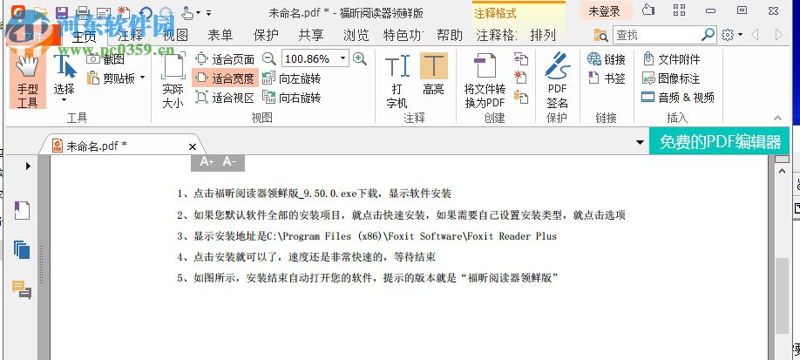The width and height of the screenshot is (800, 360).
Task: Click the Find (查找) search field
Action: click(x=656, y=35)
